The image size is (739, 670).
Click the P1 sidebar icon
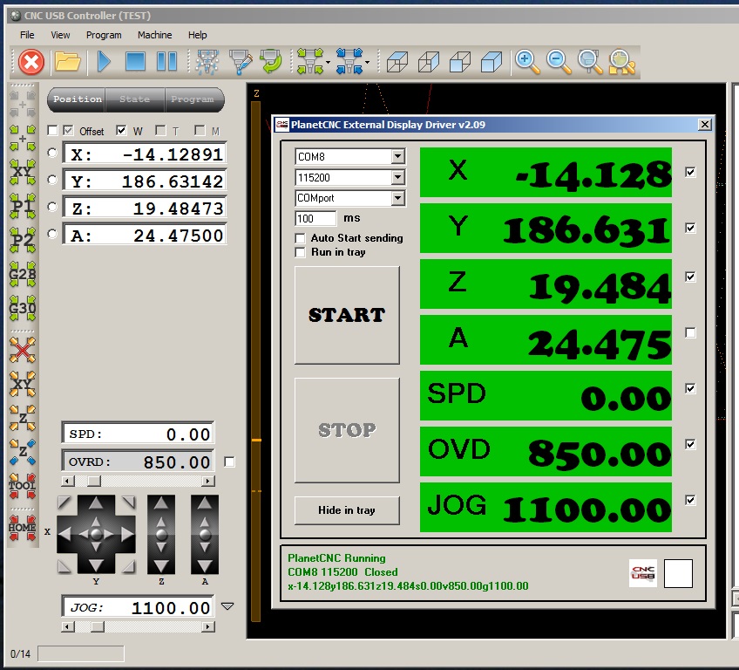22,206
